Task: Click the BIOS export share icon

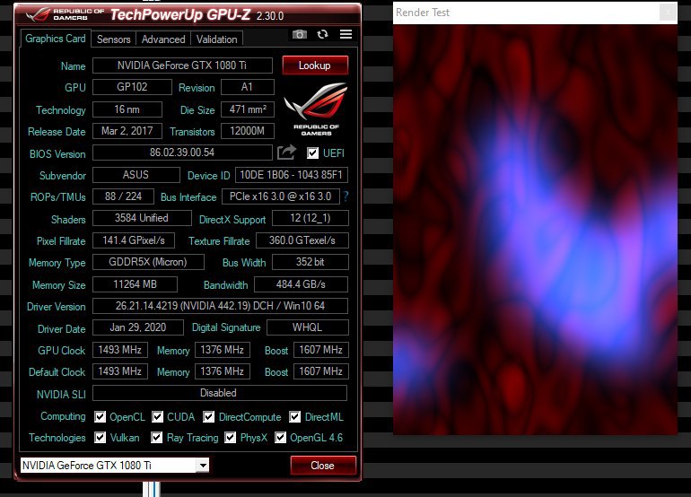Action: tap(286, 153)
